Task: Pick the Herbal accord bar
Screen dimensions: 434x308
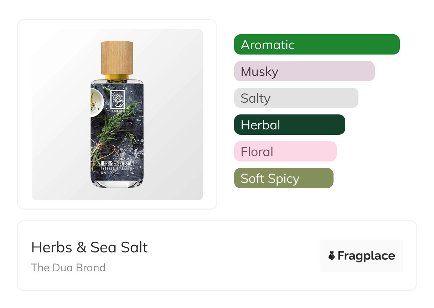Action: (289, 125)
